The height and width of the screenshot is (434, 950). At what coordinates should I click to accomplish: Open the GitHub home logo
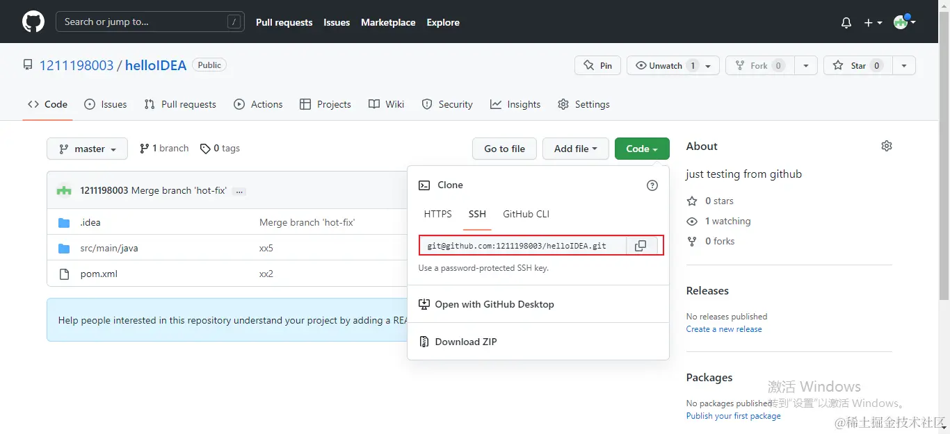click(x=33, y=22)
